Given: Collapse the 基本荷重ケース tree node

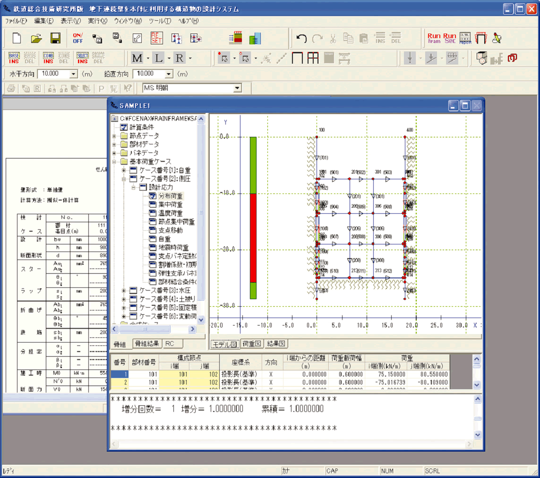Looking at the screenshot, I should [x=114, y=161].
